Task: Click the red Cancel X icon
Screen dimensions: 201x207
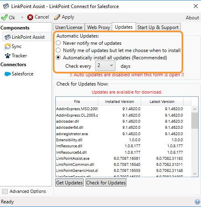Action: point(30,17)
